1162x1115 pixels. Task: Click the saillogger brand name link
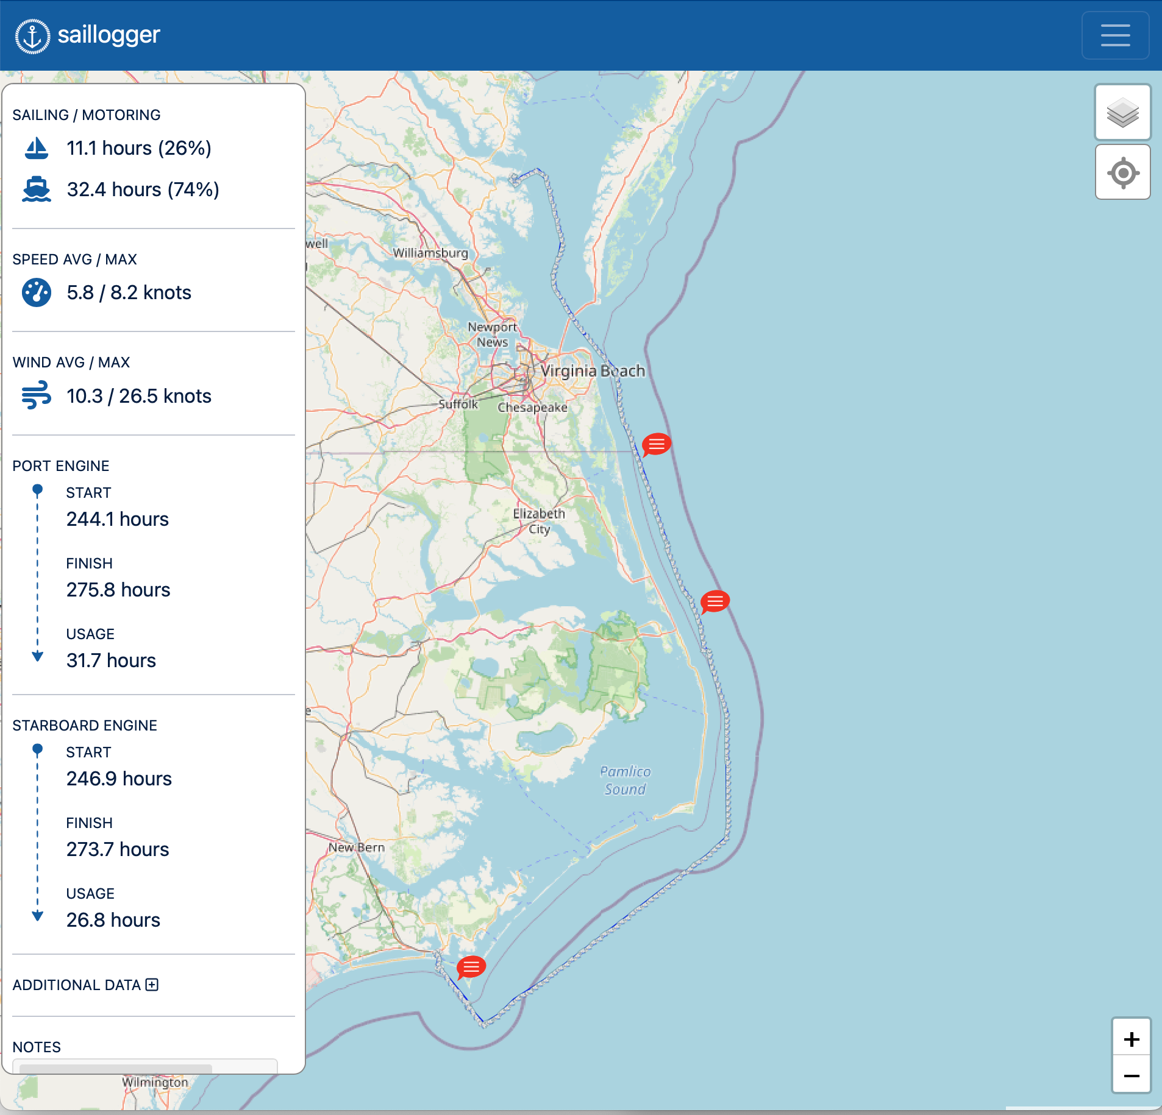[109, 35]
